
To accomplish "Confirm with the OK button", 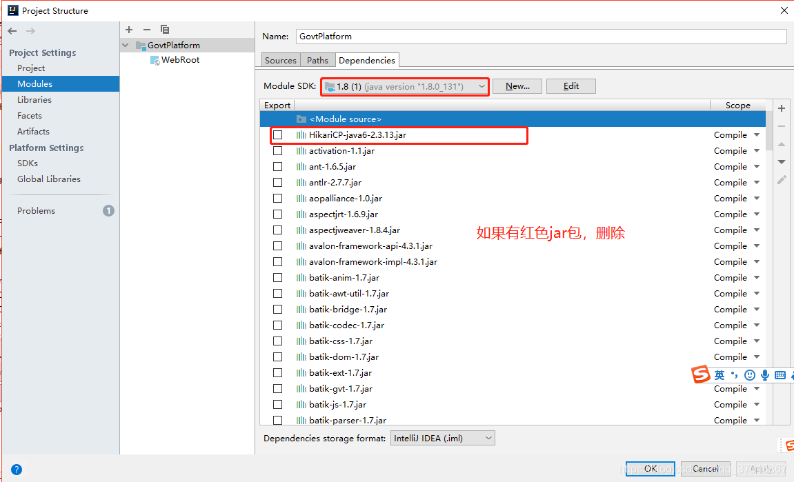I will click(651, 469).
